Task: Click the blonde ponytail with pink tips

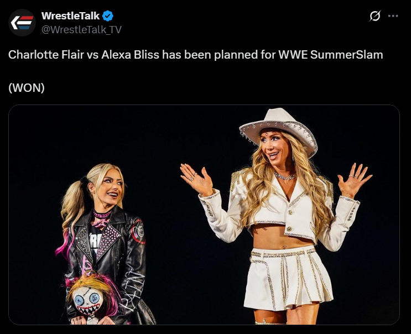Action: [70, 212]
